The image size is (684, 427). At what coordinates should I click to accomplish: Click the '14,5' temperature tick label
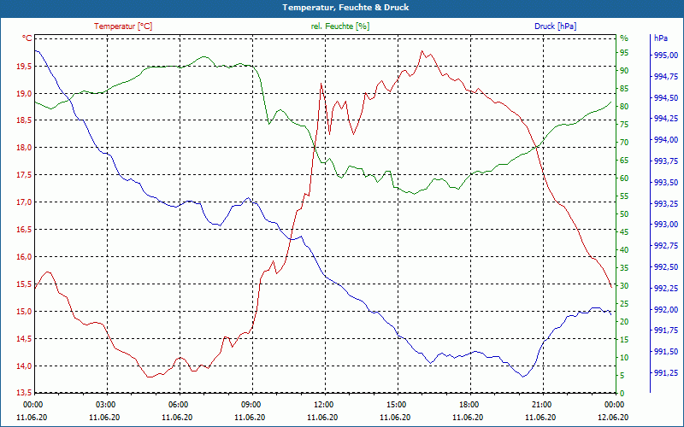tap(25, 338)
